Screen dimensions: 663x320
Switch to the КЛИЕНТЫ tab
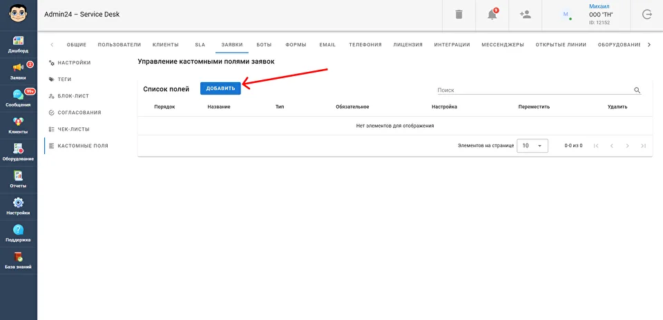click(x=165, y=44)
